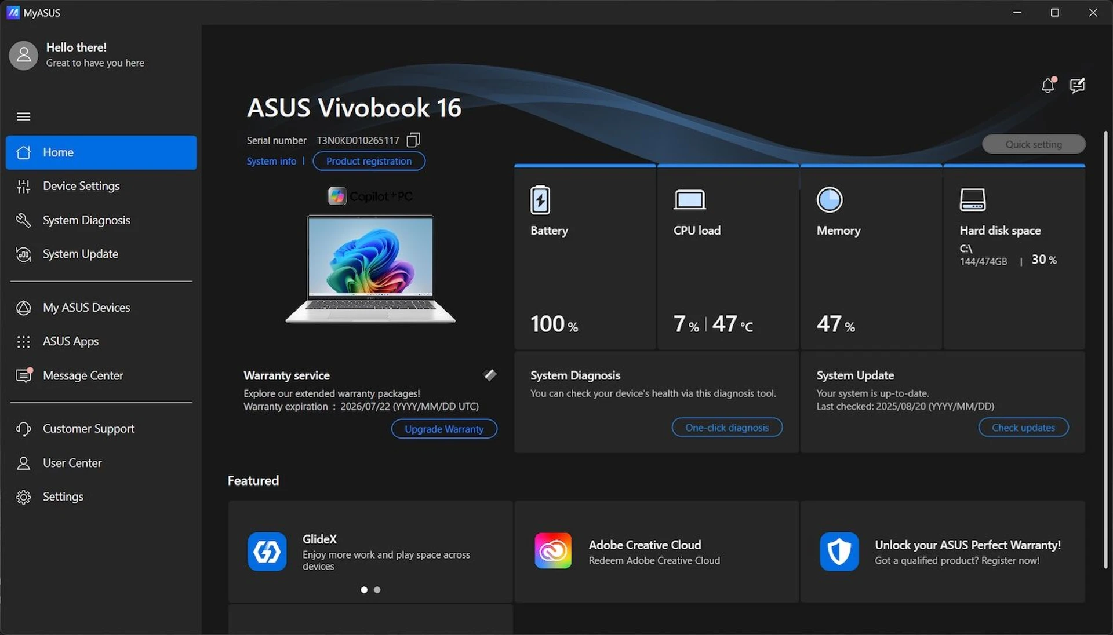Click the Customer Support headset icon
The width and height of the screenshot is (1113, 635).
click(24, 429)
